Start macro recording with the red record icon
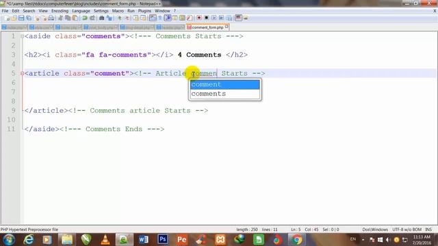 pyautogui.click(x=199, y=18)
